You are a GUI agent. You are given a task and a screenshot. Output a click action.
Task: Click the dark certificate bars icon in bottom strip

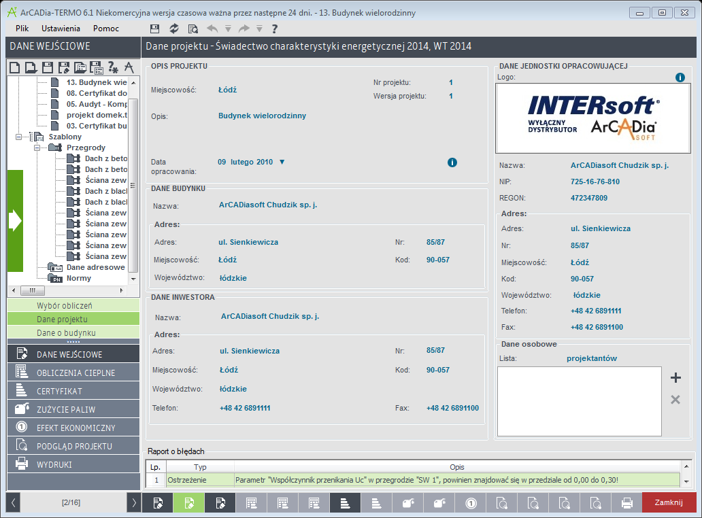(345, 503)
